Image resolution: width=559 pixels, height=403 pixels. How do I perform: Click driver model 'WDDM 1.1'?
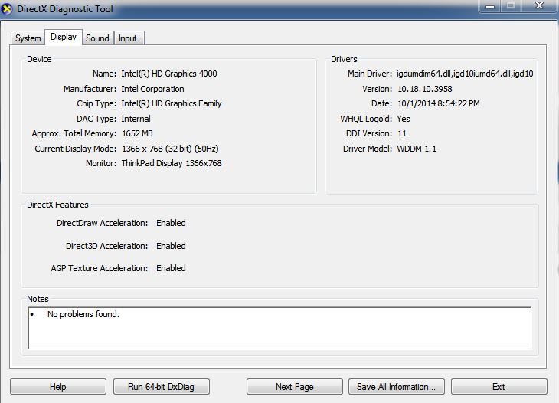(x=417, y=149)
